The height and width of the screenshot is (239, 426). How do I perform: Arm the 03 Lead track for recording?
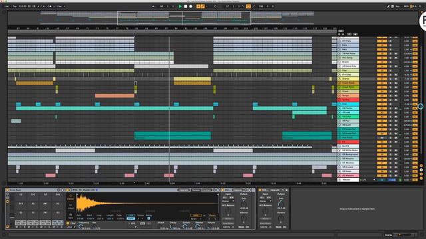pos(396,112)
